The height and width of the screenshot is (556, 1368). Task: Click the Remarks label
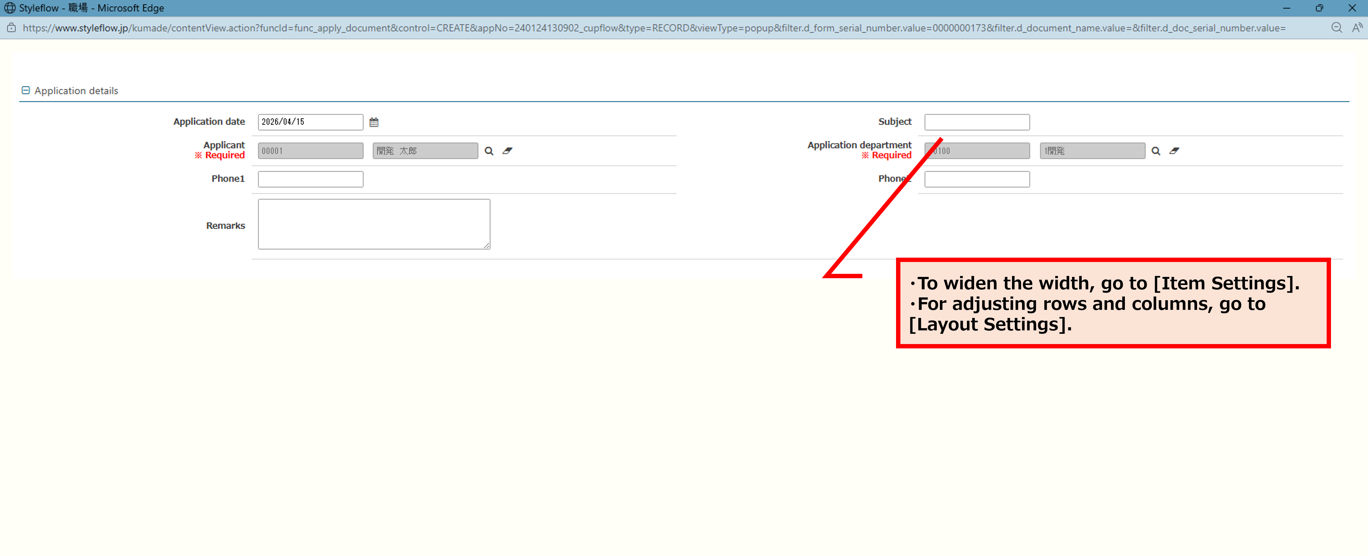tap(226, 226)
